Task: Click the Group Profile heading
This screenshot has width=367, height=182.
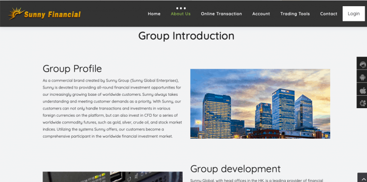Action: [x=72, y=69]
